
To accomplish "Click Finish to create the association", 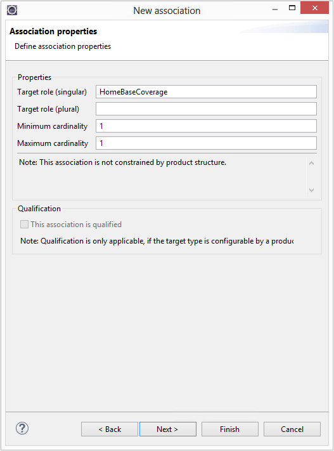I will coord(229,429).
